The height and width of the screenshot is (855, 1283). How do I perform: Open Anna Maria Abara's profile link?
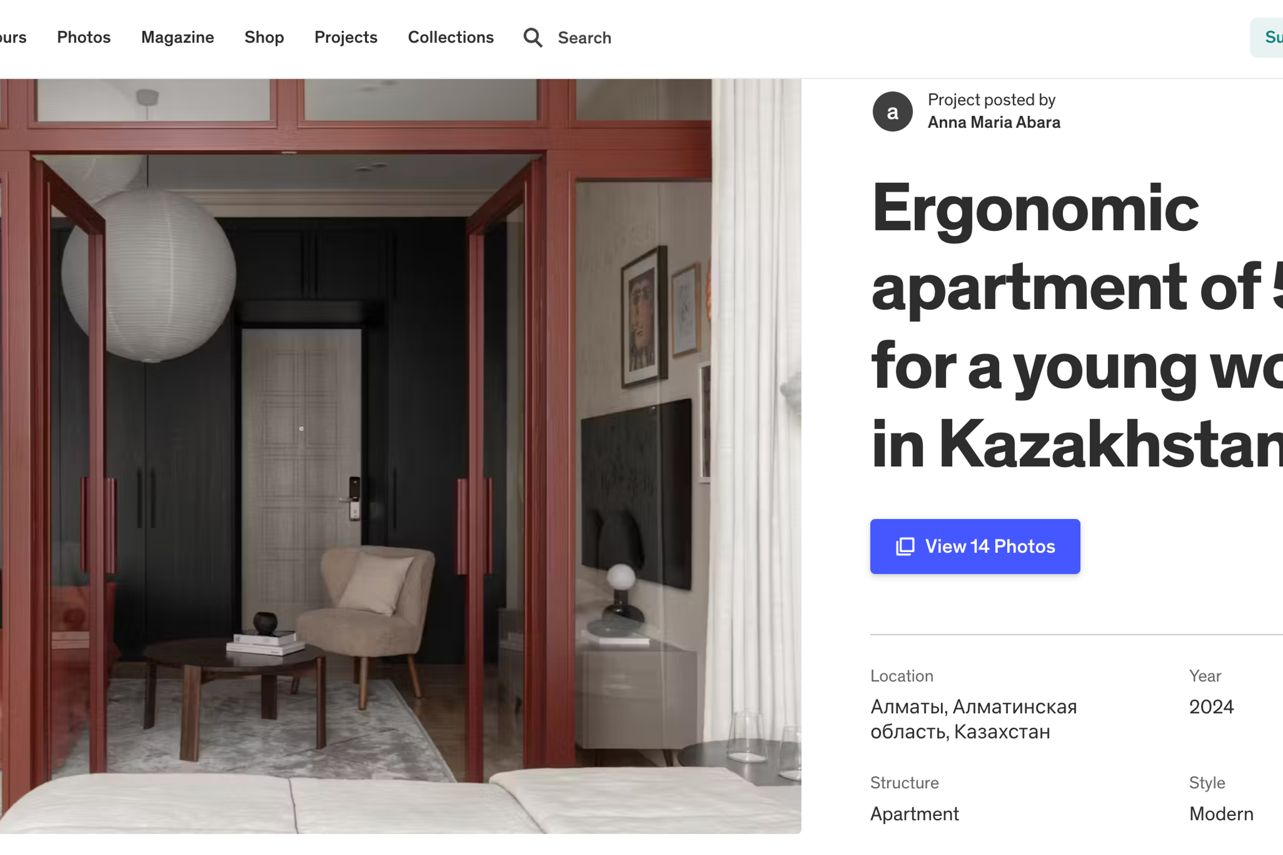pyautogui.click(x=994, y=122)
